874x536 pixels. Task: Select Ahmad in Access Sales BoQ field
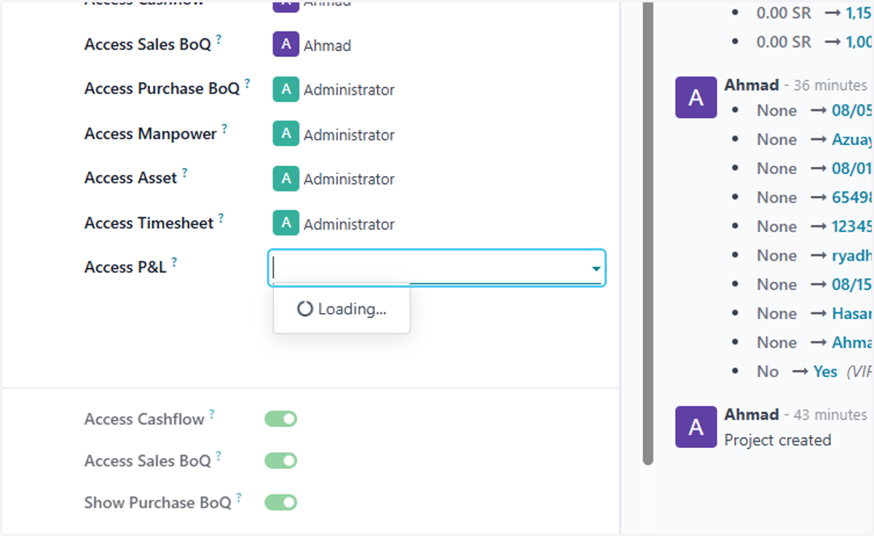coord(327,45)
